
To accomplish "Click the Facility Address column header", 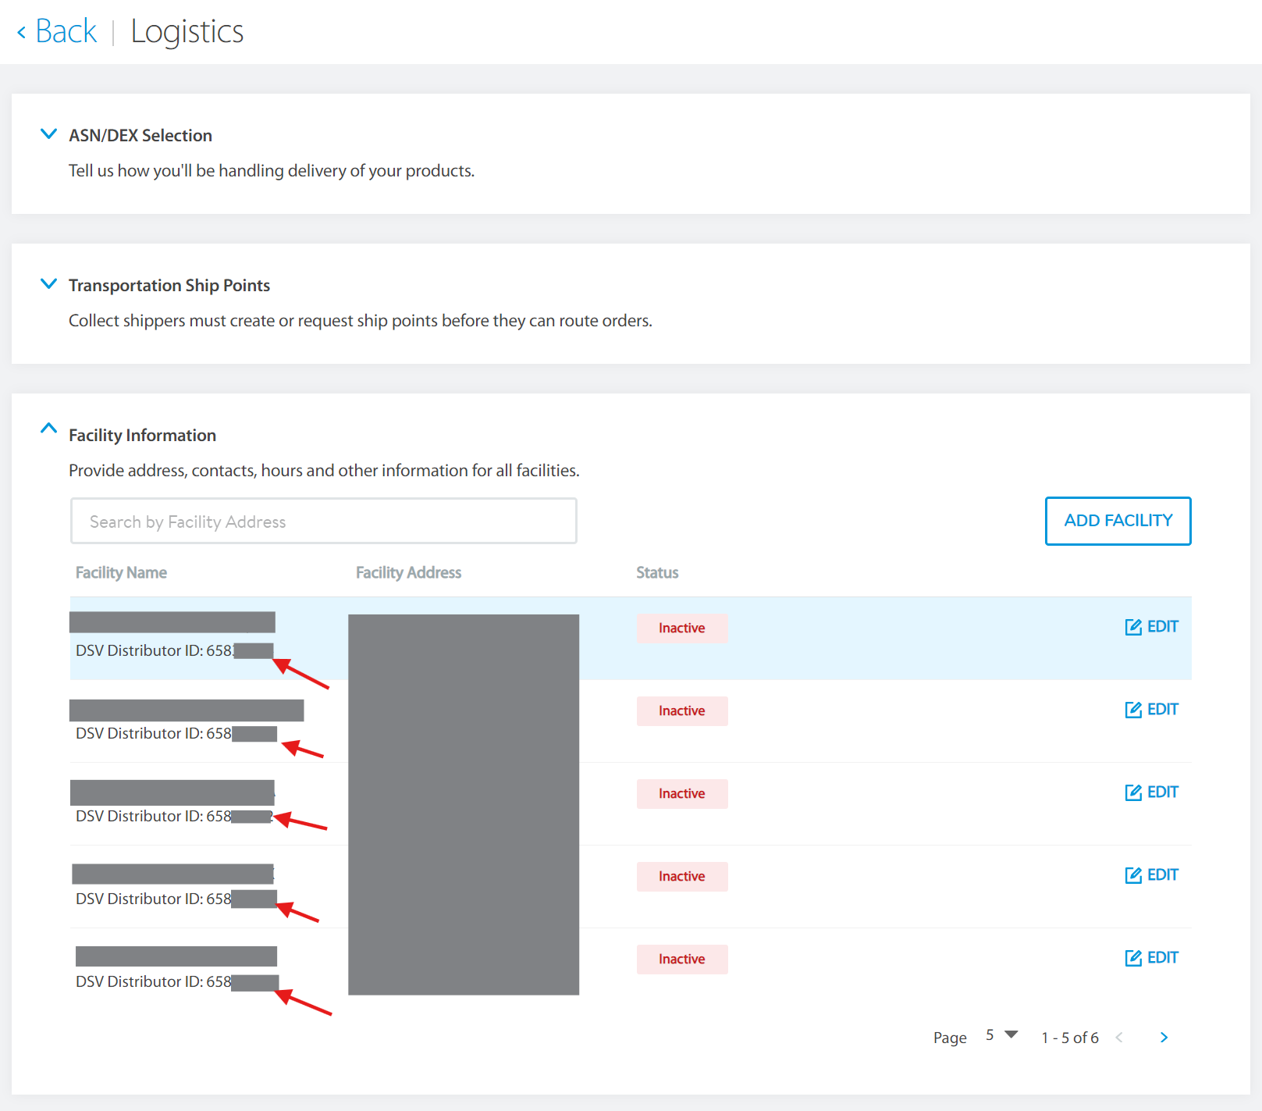I will [x=408, y=573].
